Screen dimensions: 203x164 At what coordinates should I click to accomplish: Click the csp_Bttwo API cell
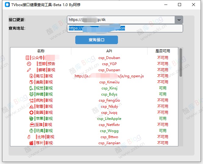click(x=109, y=137)
